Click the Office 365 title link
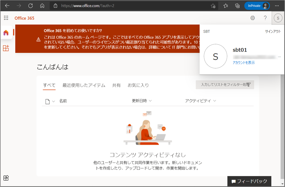Viewport: 285px width, 187px height. [24, 18]
